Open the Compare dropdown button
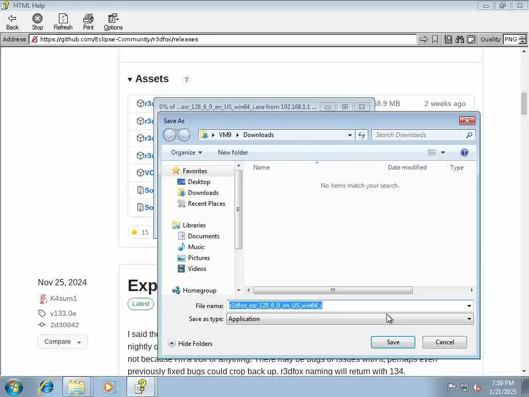The height and width of the screenshot is (397, 529). [63, 342]
